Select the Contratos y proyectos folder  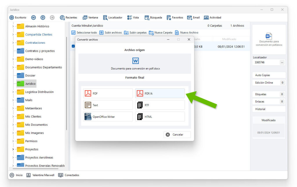point(36,51)
